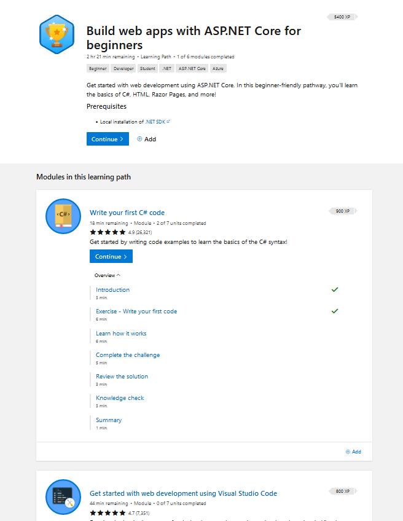This screenshot has width=403, height=521.
Task: Click the star rating showing 4.7
Action: [108, 512]
